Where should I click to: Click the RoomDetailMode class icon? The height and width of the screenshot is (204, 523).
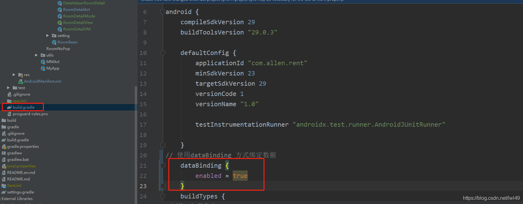[60, 16]
